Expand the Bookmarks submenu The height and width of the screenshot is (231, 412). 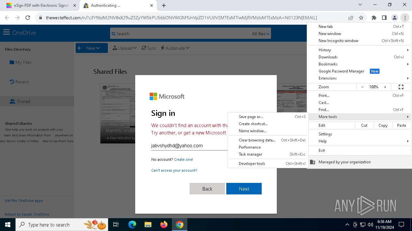[x=360, y=64]
